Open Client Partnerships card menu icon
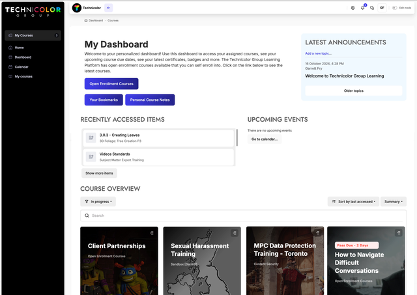 pos(152,233)
